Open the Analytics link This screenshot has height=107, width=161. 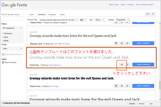click(131, 5)
